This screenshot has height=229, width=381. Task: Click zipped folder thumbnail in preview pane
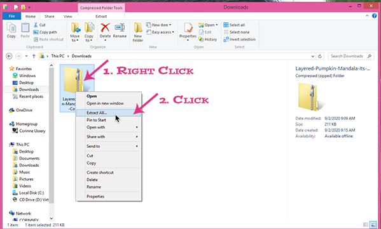tap(312, 96)
